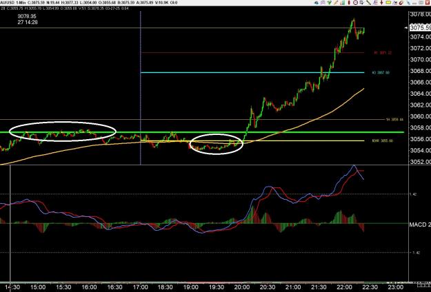Click the grid layout icon in the toolbar

point(421,3)
